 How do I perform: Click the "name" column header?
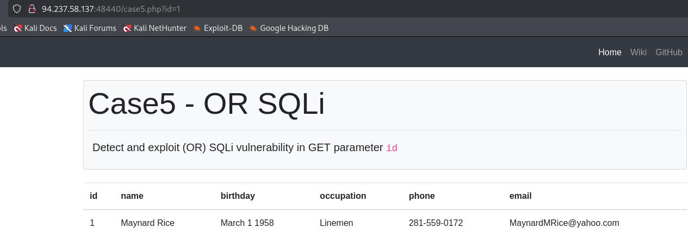pyautogui.click(x=132, y=196)
